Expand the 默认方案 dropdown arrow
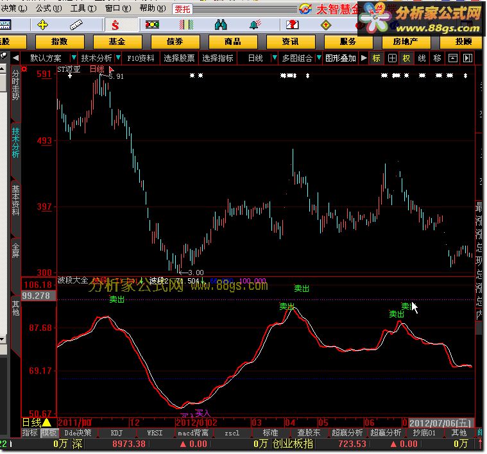Screen dimensions: 487x454 coord(74,58)
